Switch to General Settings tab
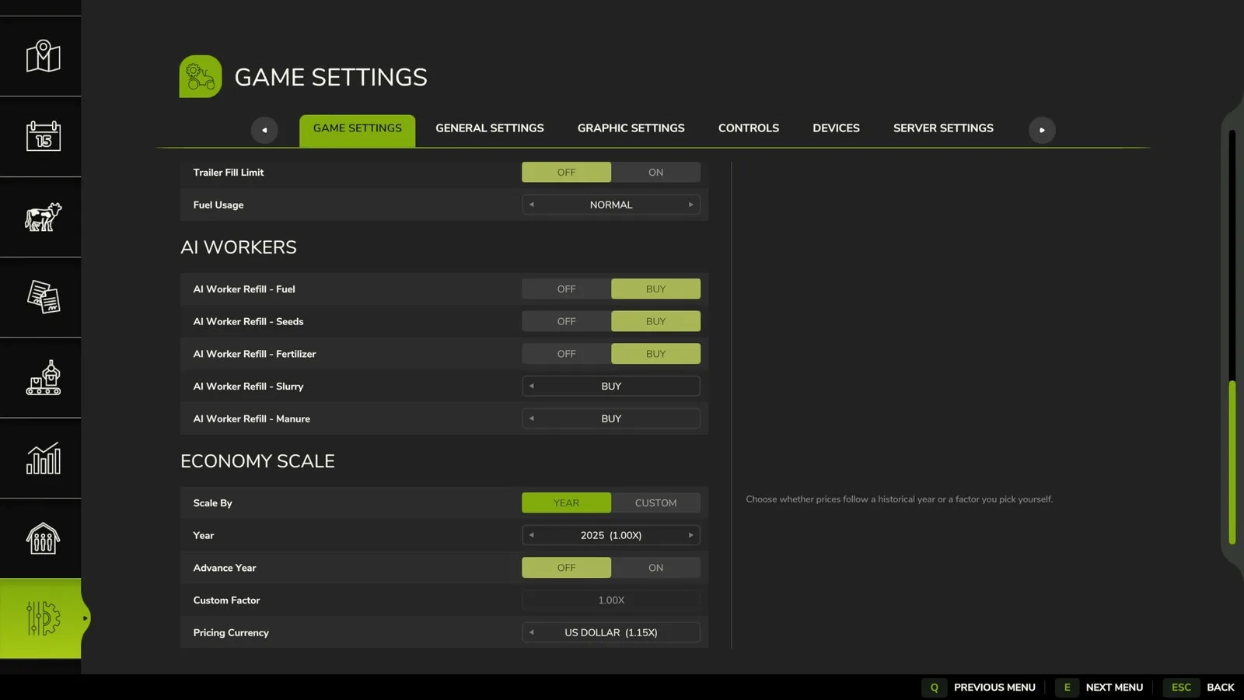This screenshot has width=1244, height=700. 489,128
